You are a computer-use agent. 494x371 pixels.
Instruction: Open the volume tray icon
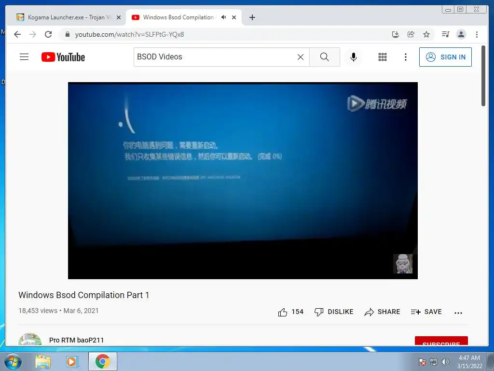coord(445,362)
